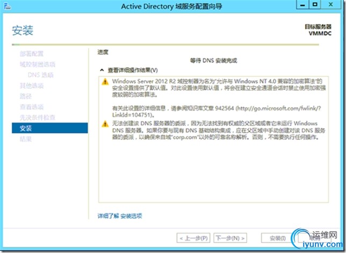Open the 详细了解 安装选项 link
Screen dimensions: 346x253
[120, 216]
